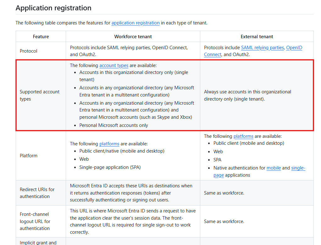Click the 'Web' bullet in Workforce column
The image size is (321, 245).
84,159
